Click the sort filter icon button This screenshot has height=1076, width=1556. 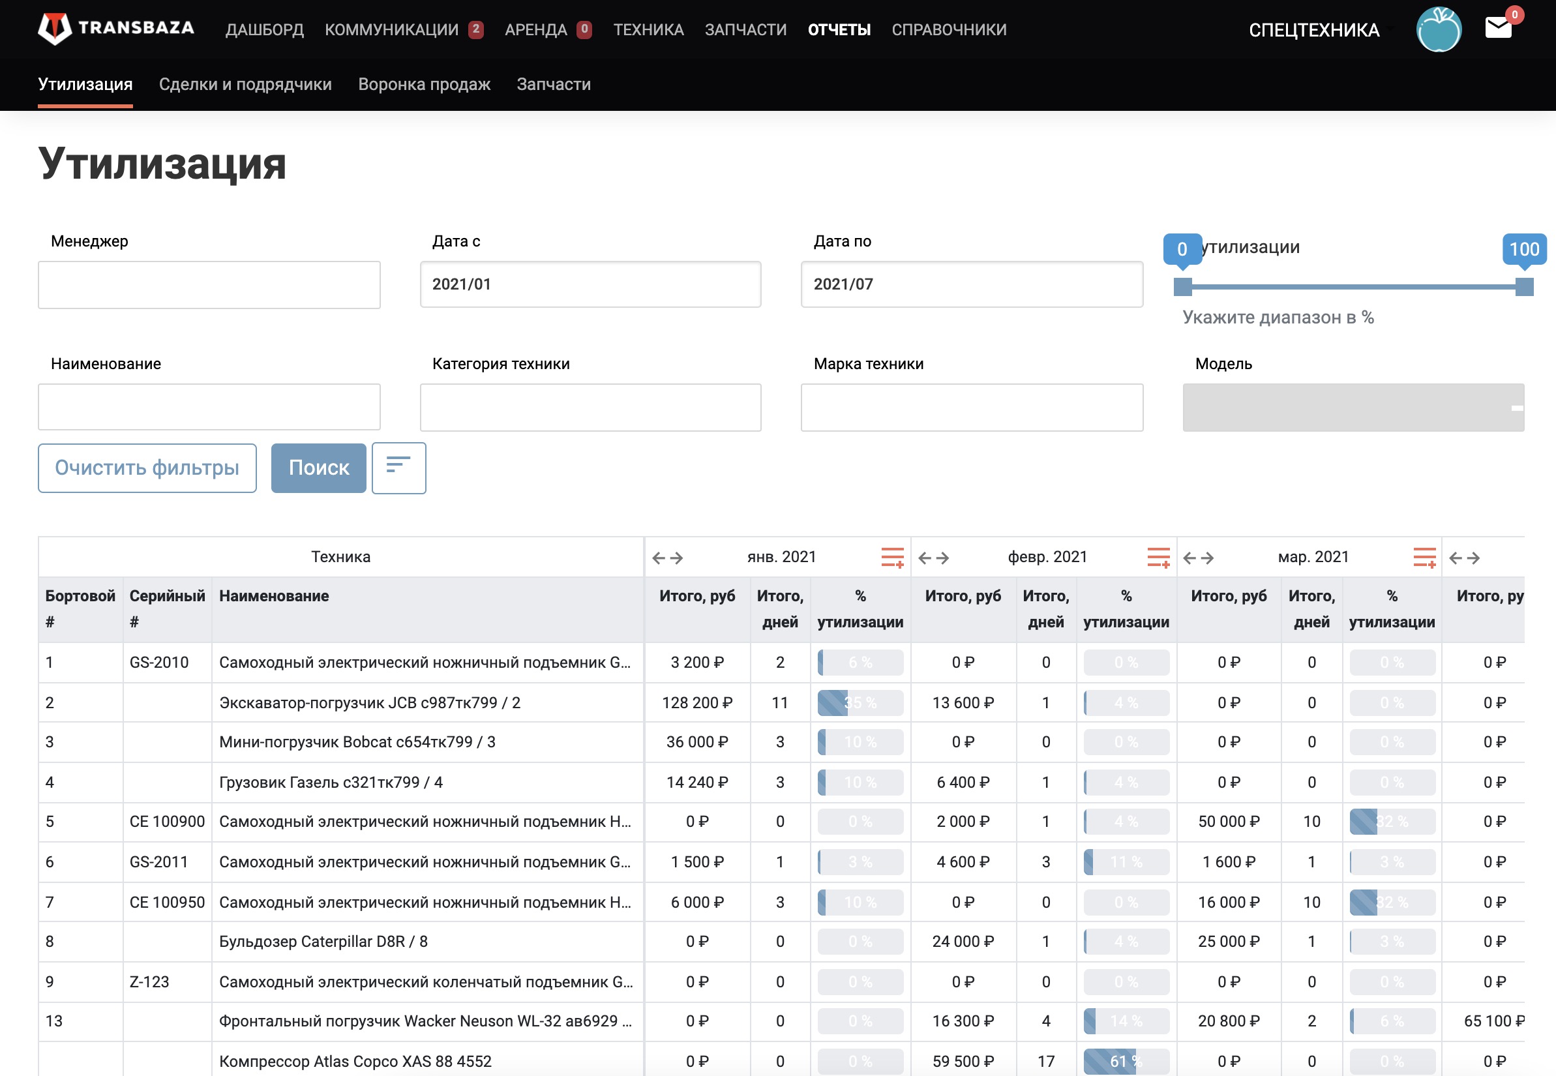pyautogui.click(x=398, y=467)
